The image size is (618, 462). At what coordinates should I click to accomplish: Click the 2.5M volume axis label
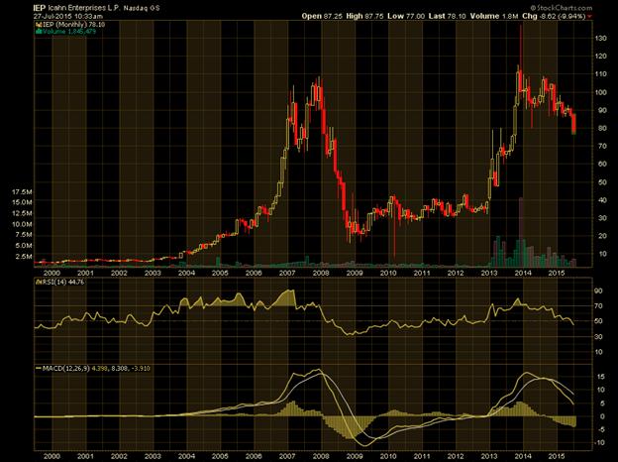coord(24,257)
